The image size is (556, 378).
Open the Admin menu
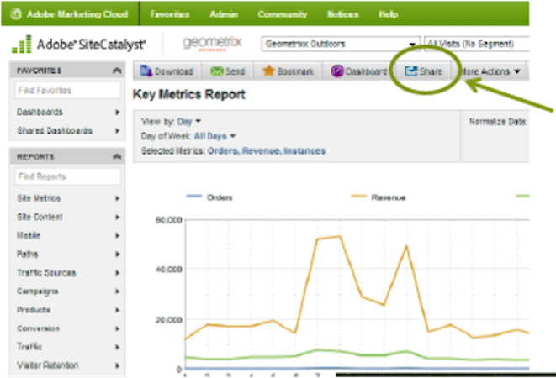pyautogui.click(x=224, y=14)
